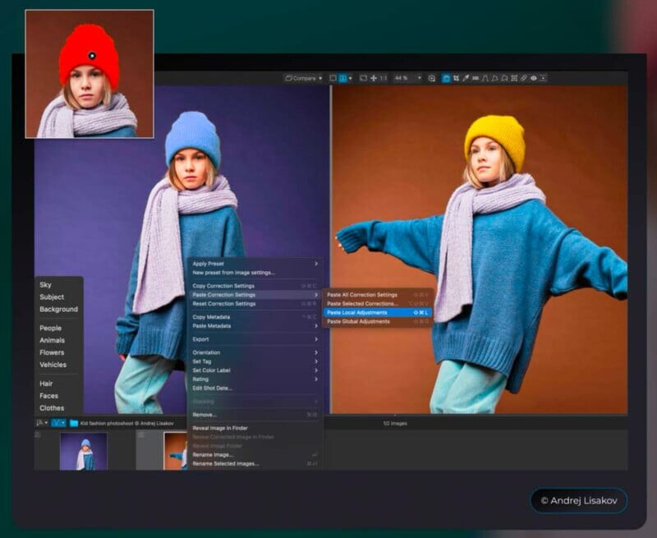Screen dimensions: 657x538
Task: Click Copy Correction Settings menu entry
Action: tap(223, 285)
